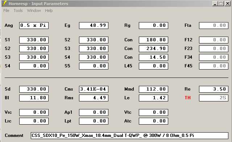Click the Mmd label
This screenshot has height=142, width=232.
coord(129,89)
